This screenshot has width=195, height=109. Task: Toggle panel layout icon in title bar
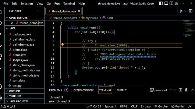click(x=166, y=3)
